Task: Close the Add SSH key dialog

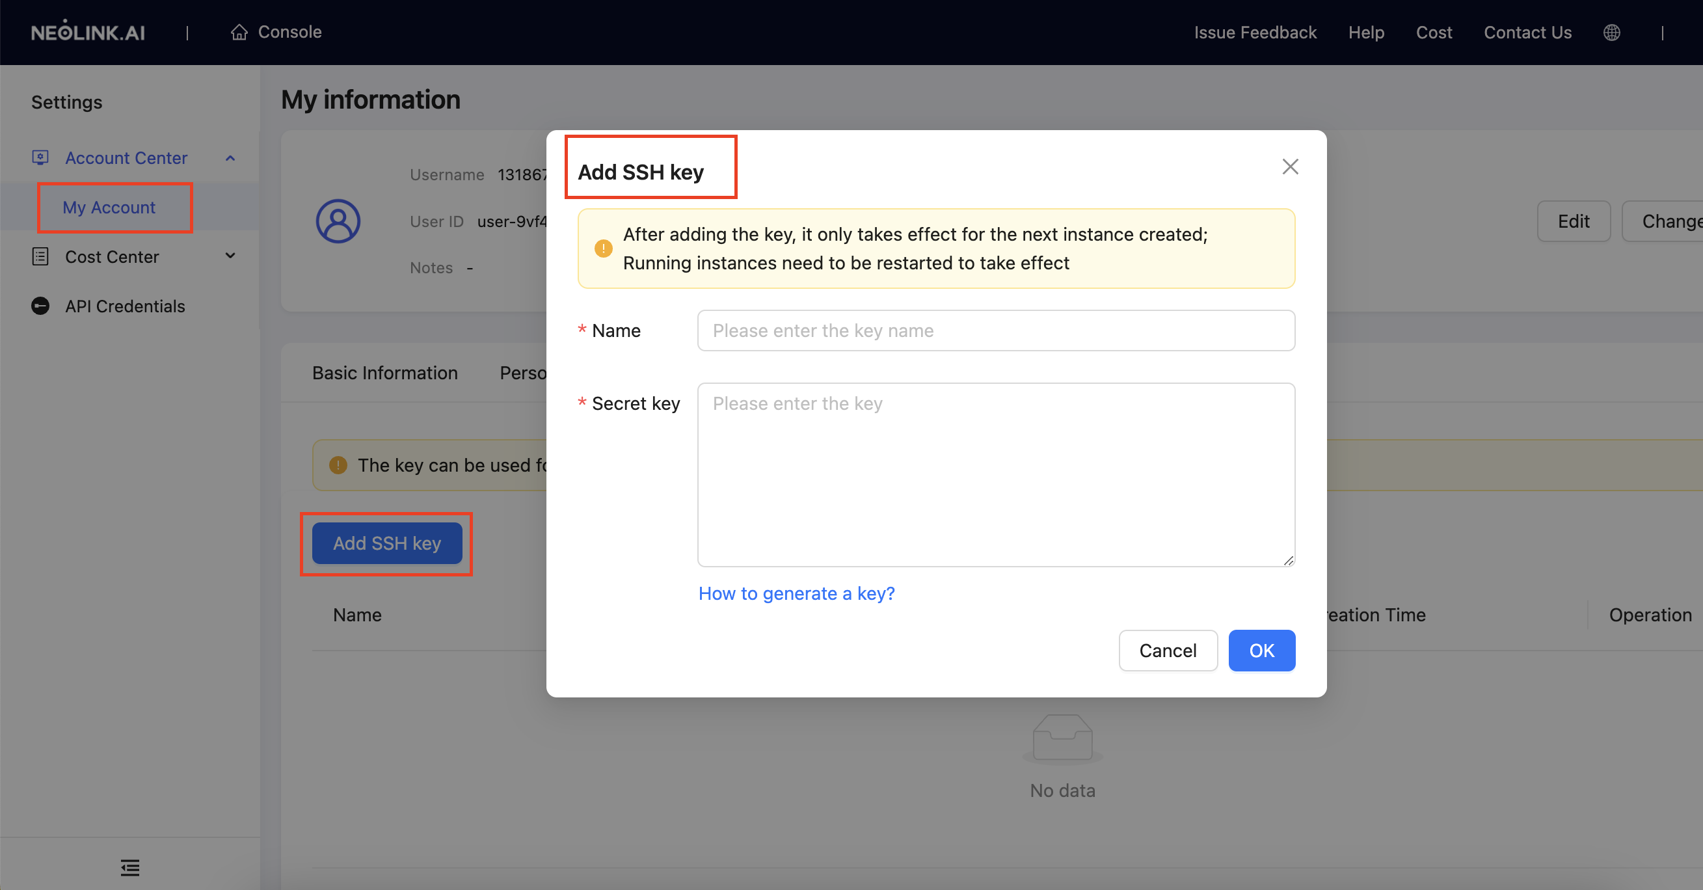Action: pos(1291,167)
